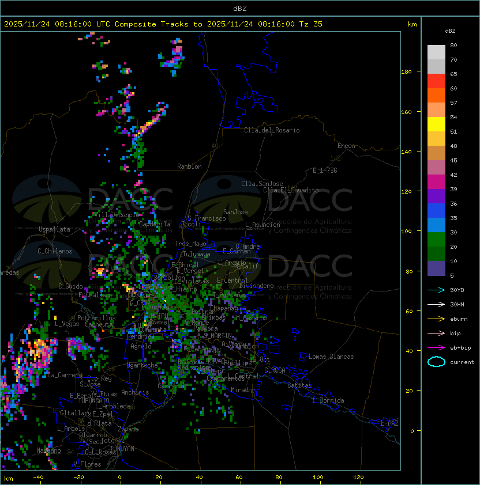Click the 'Catitas' map label
The height and width of the screenshot is (485, 480).
click(299, 385)
